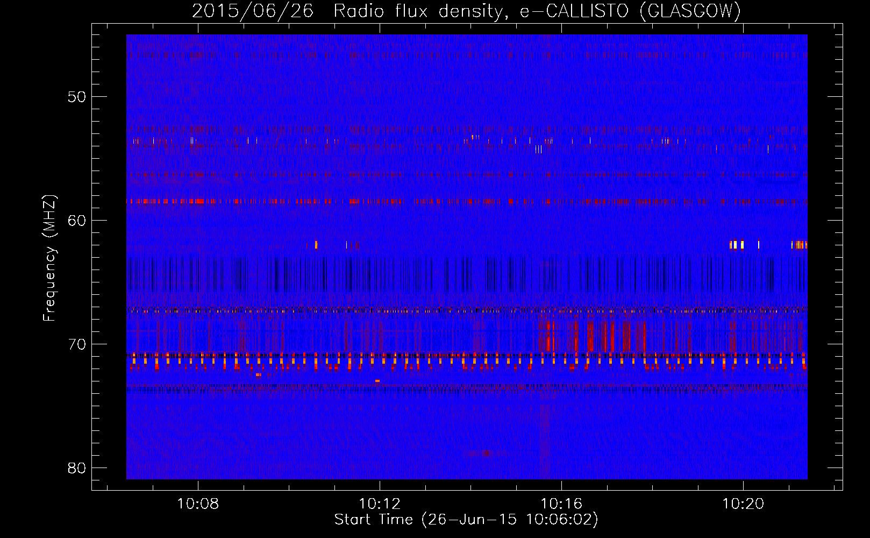Screen dimensions: 870x538
Task: Click the small orange spot near 10:12 at 73 MHz
Action: 377,381
